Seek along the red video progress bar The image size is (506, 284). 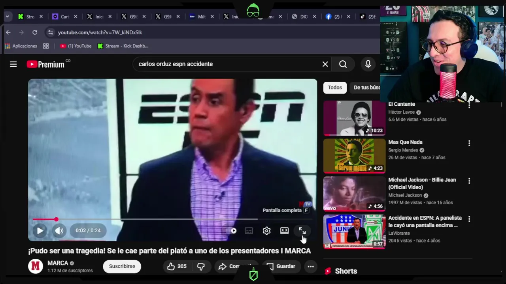[x=172, y=219]
